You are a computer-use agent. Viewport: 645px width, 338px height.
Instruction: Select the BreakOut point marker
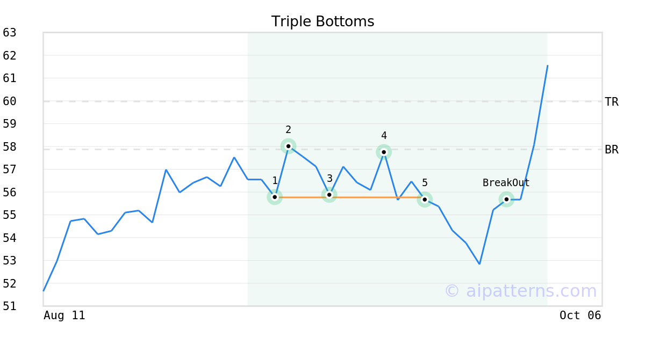pos(506,200)
